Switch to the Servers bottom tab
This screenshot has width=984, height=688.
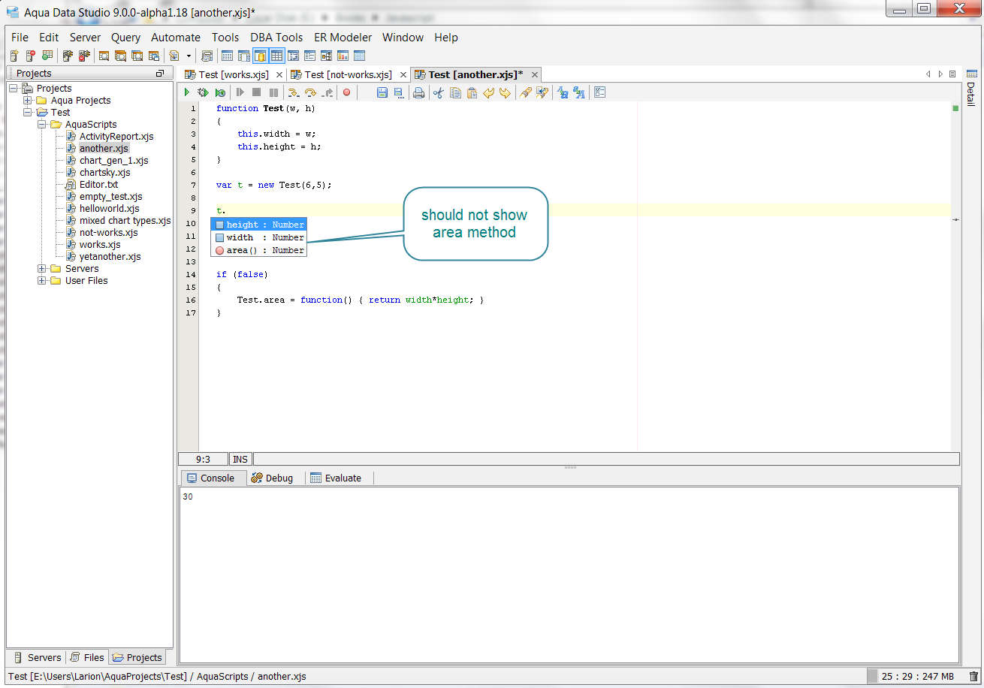pos(37,657)
